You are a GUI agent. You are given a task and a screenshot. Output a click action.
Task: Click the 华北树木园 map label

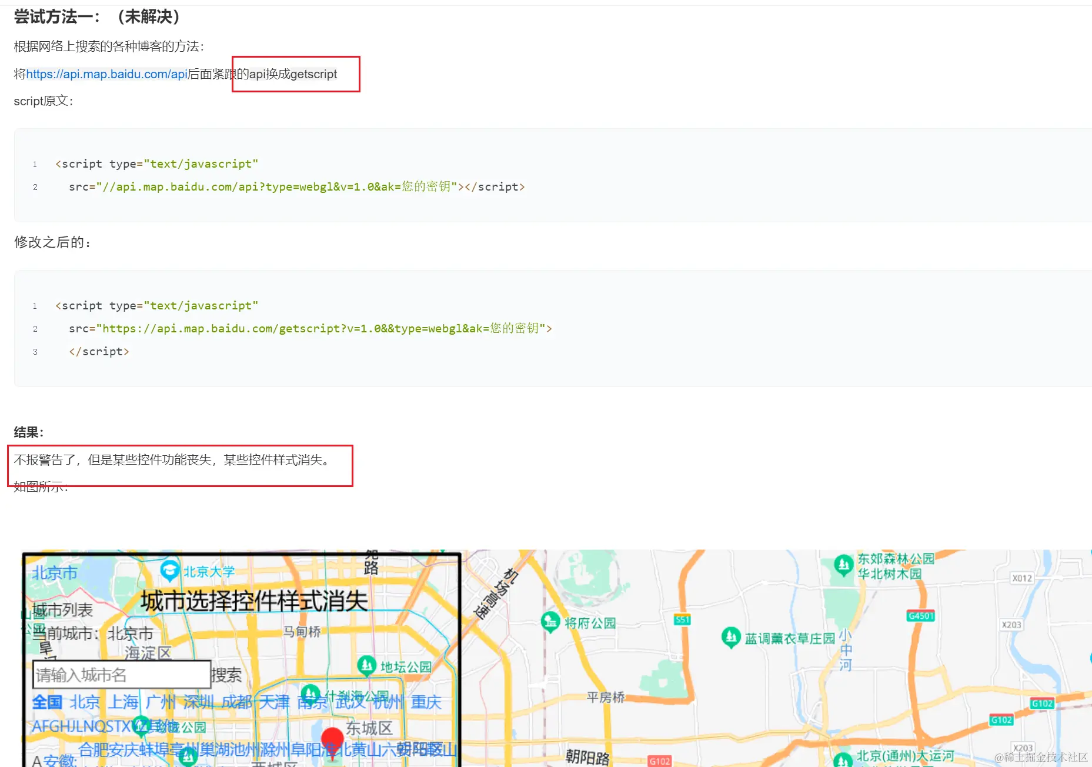pos(890,573)
